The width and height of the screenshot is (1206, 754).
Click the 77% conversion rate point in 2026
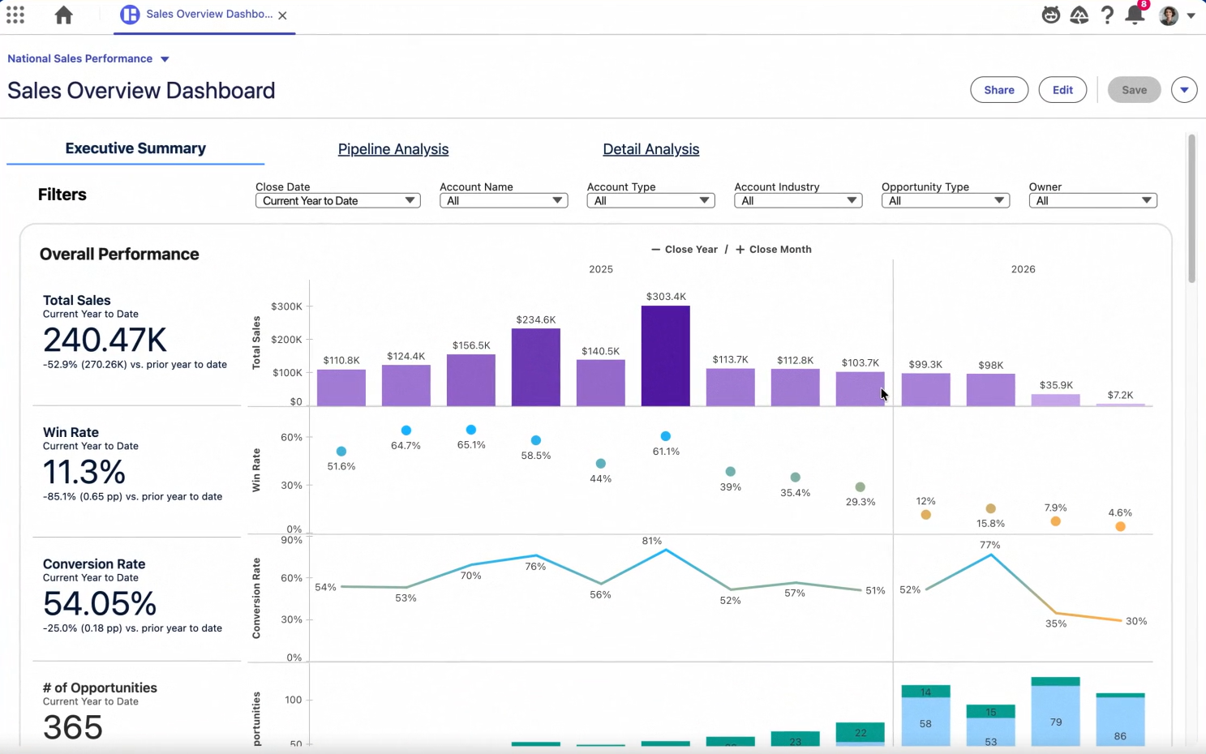pos(991,555)
